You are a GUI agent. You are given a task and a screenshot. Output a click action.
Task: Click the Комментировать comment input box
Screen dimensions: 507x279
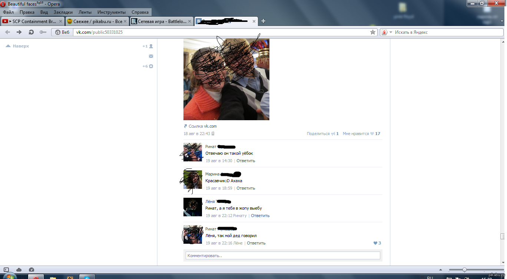[283, 256]
